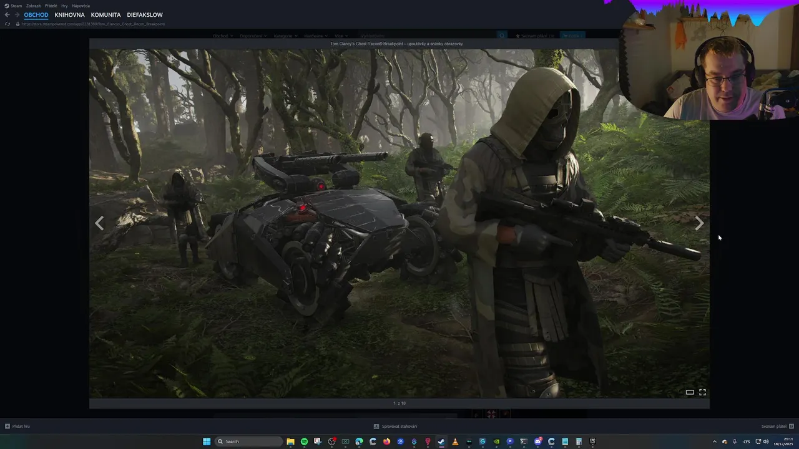Click the taskbar Search box

tap(248, 442)
